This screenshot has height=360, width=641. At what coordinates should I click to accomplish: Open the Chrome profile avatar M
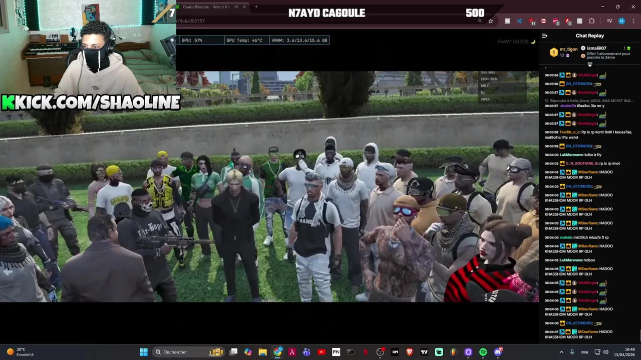(621, 21)
